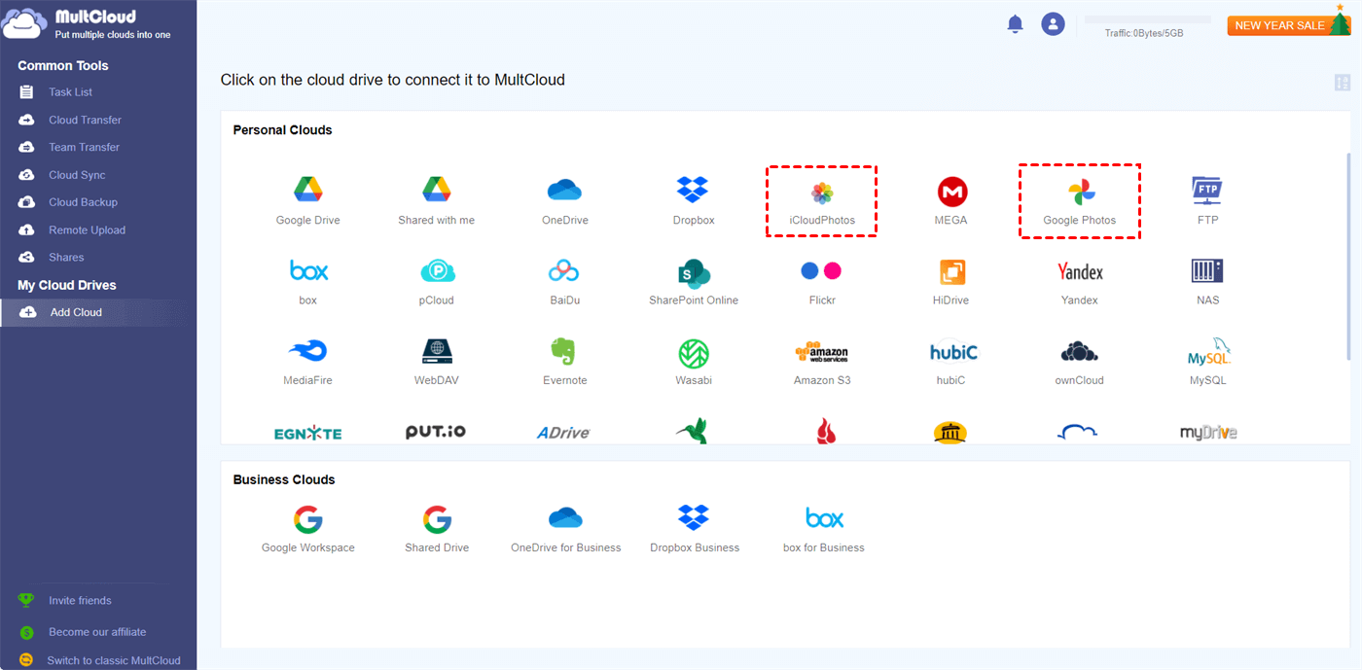Add a Dropbox personal cloud
The image size is (1362, 670).
(x=694, y=201)
